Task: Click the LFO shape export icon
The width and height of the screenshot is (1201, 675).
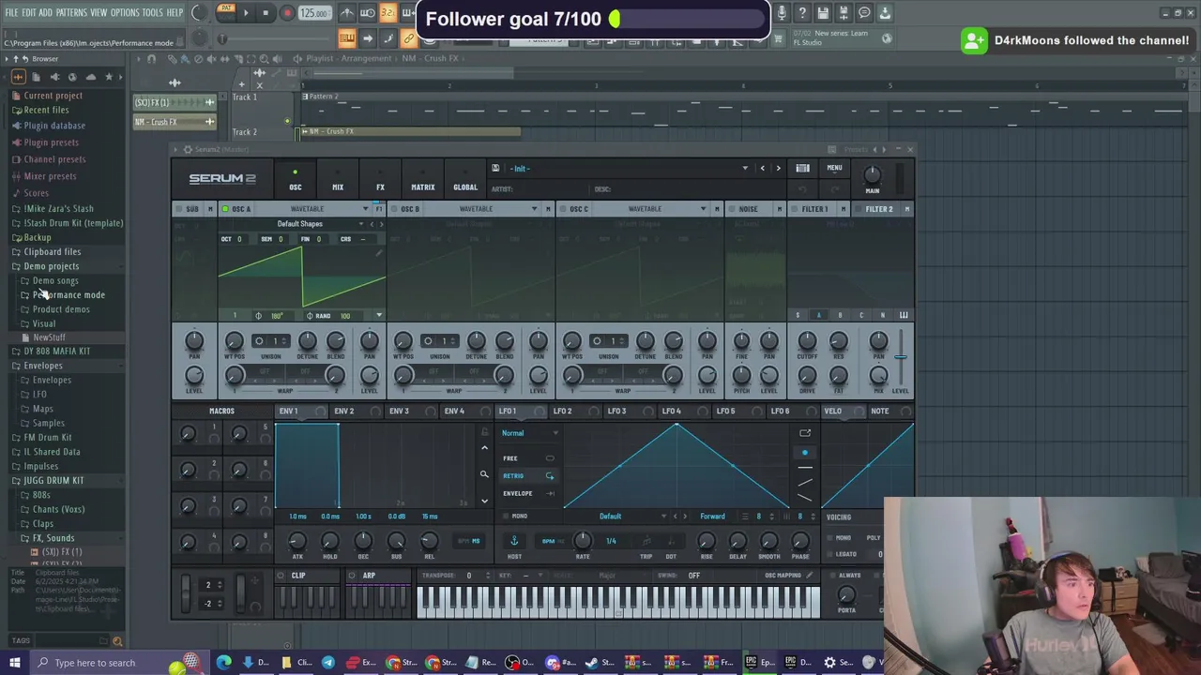Action: coord(805,433)
